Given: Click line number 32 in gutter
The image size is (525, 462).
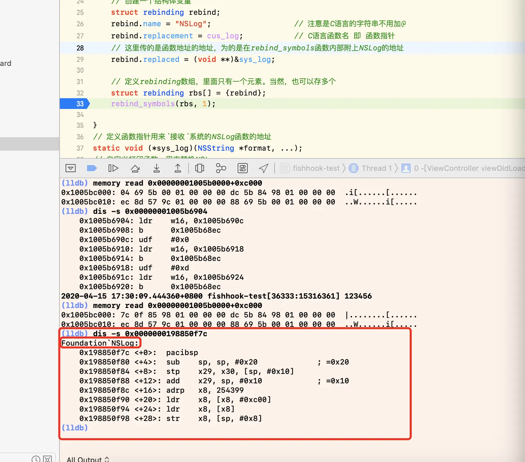Looking at the screenshot, I should 80,93.
